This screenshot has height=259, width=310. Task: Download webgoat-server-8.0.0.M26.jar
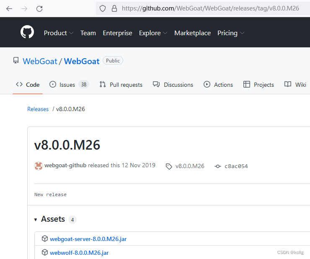tap(88, 239)
